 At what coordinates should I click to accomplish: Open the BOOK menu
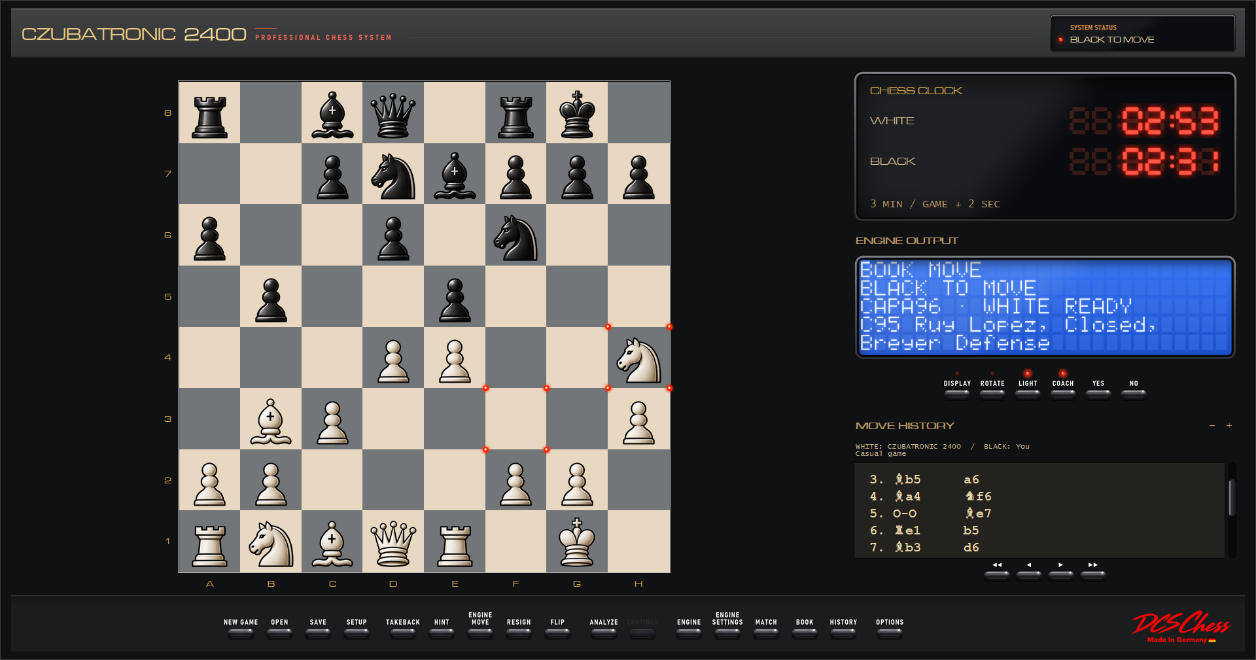[805, 633]
